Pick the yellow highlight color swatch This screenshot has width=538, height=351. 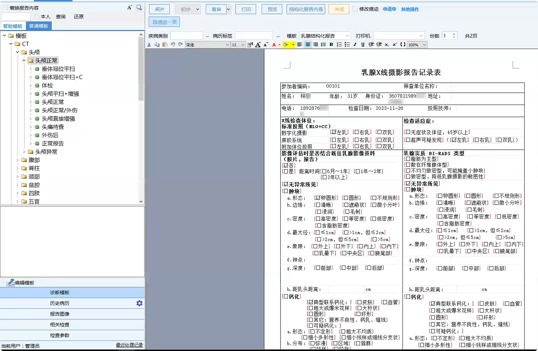point(285,45)
